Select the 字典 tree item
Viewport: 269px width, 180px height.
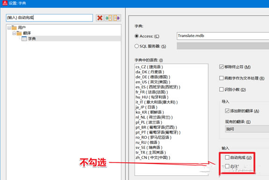click(x=32, y=39)
